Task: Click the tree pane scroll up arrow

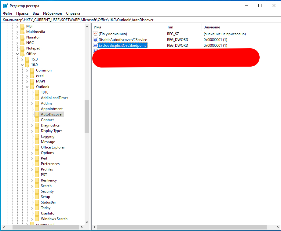Action: [x=87, y=26]
